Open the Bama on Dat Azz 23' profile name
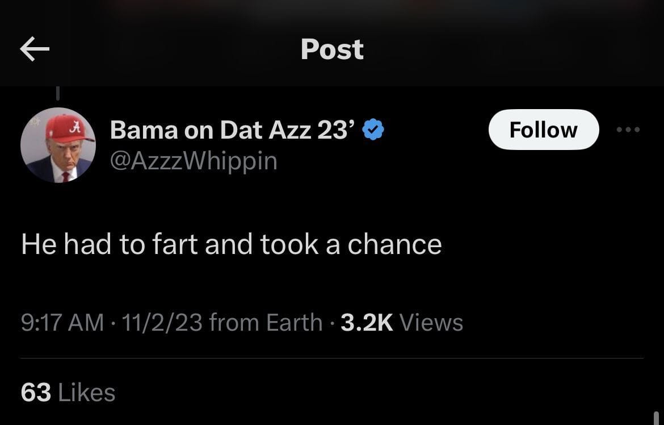The width and height of the screenshot is (664, 425). (x=233, y=130)
